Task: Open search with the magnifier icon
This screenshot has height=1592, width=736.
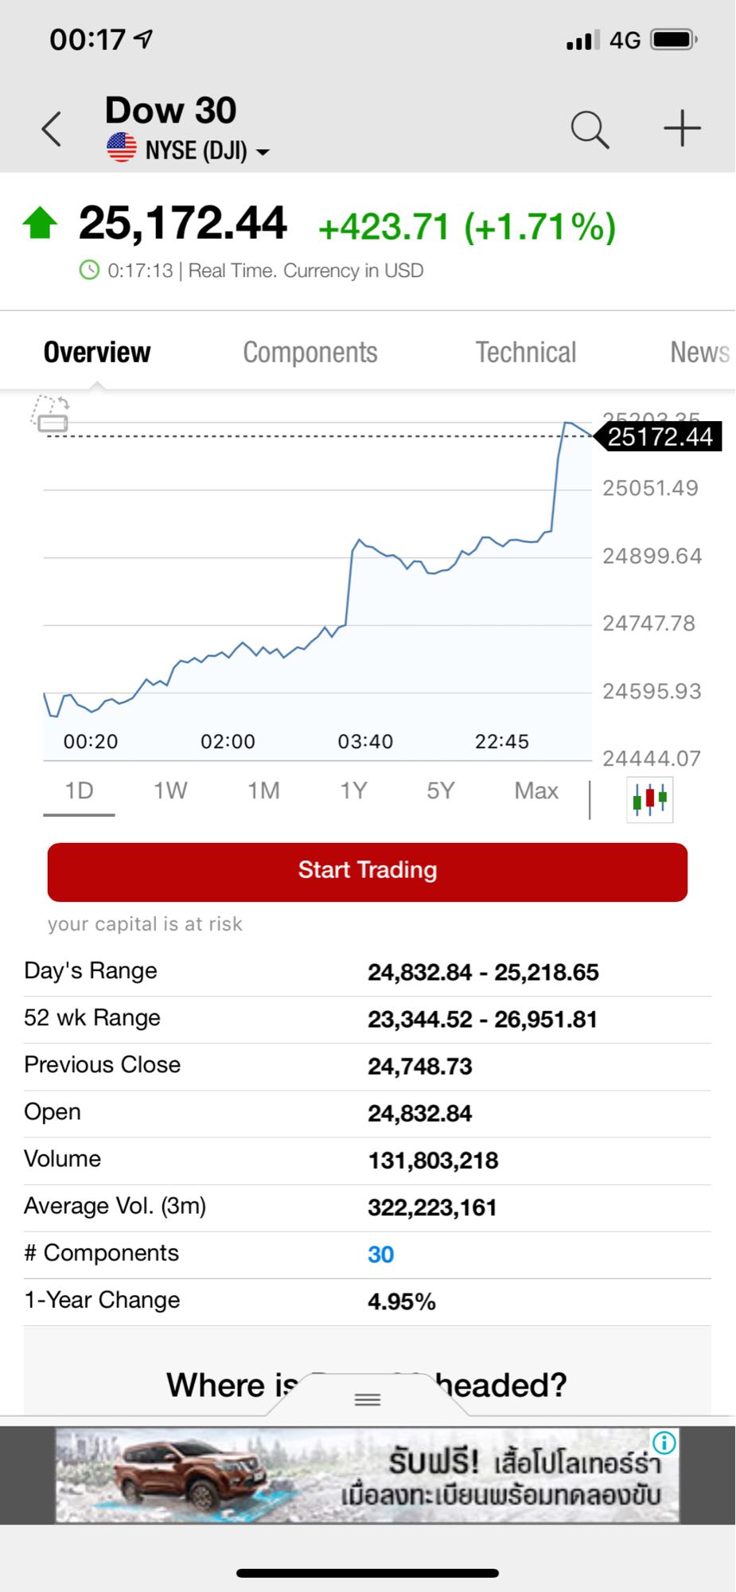Action: 590,129
